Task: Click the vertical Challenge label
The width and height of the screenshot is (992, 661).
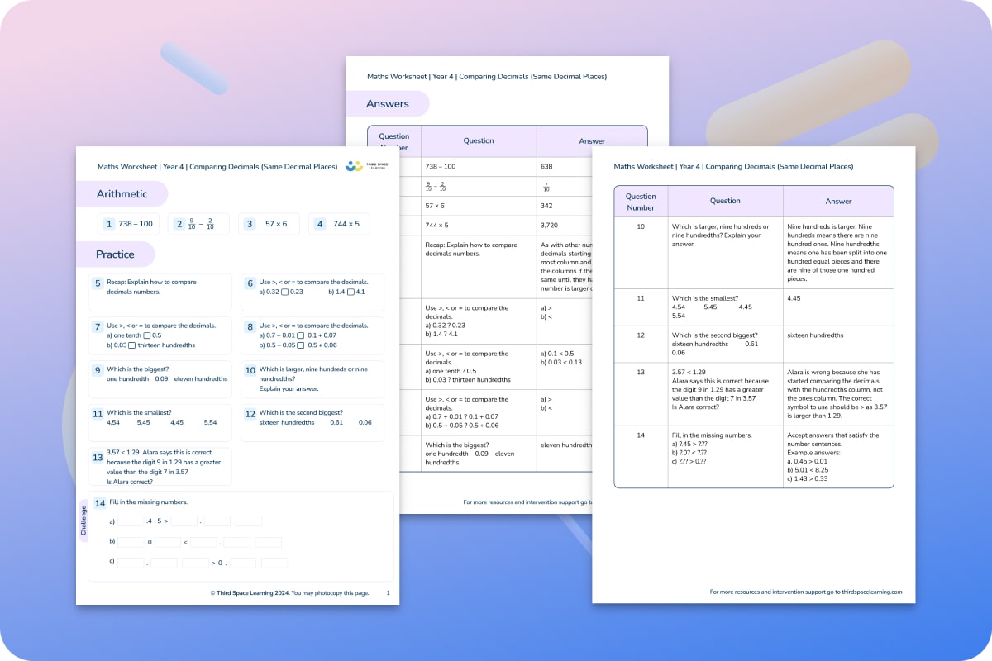Action: 83,521
